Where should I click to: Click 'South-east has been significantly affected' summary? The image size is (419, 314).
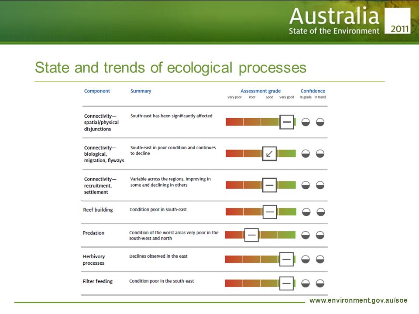171,116
